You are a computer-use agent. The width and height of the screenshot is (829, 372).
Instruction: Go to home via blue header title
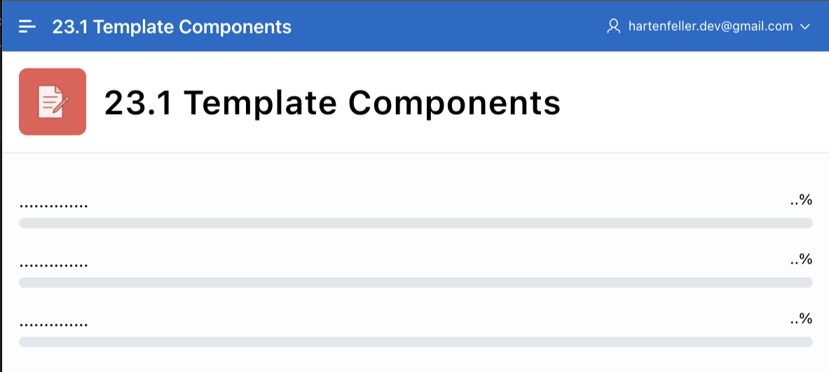[172, 27]
